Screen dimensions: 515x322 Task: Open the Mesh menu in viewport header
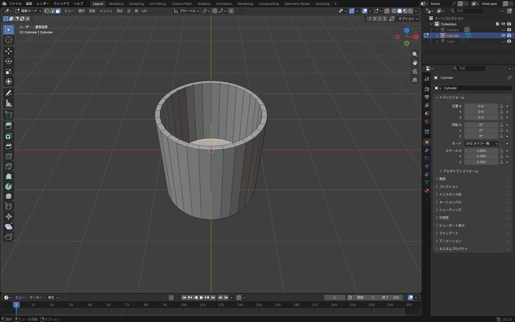point(106,11)
